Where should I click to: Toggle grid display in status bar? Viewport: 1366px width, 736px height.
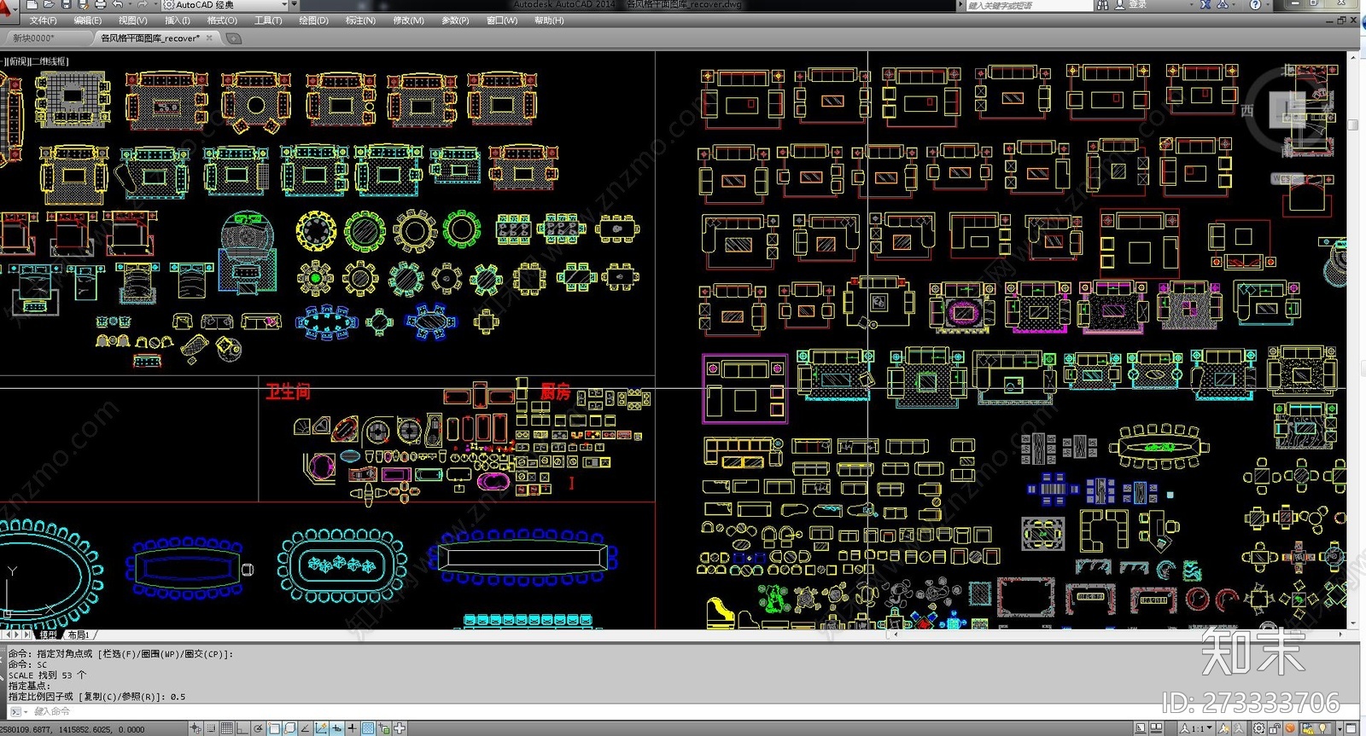(x=227, y=728)
